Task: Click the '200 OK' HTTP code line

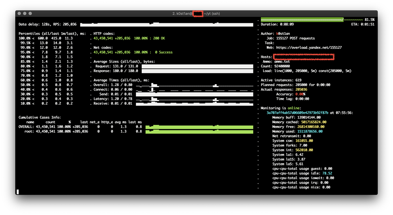Action: [x=129, y=38]
